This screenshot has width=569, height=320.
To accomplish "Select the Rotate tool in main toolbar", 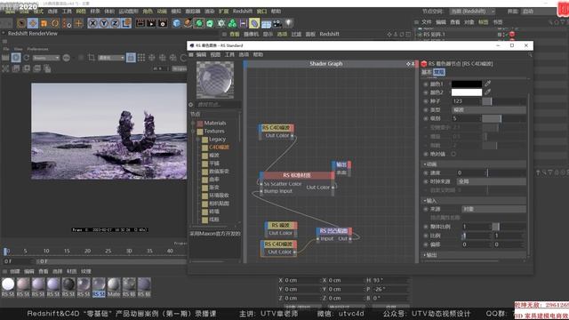I will 55,24.
